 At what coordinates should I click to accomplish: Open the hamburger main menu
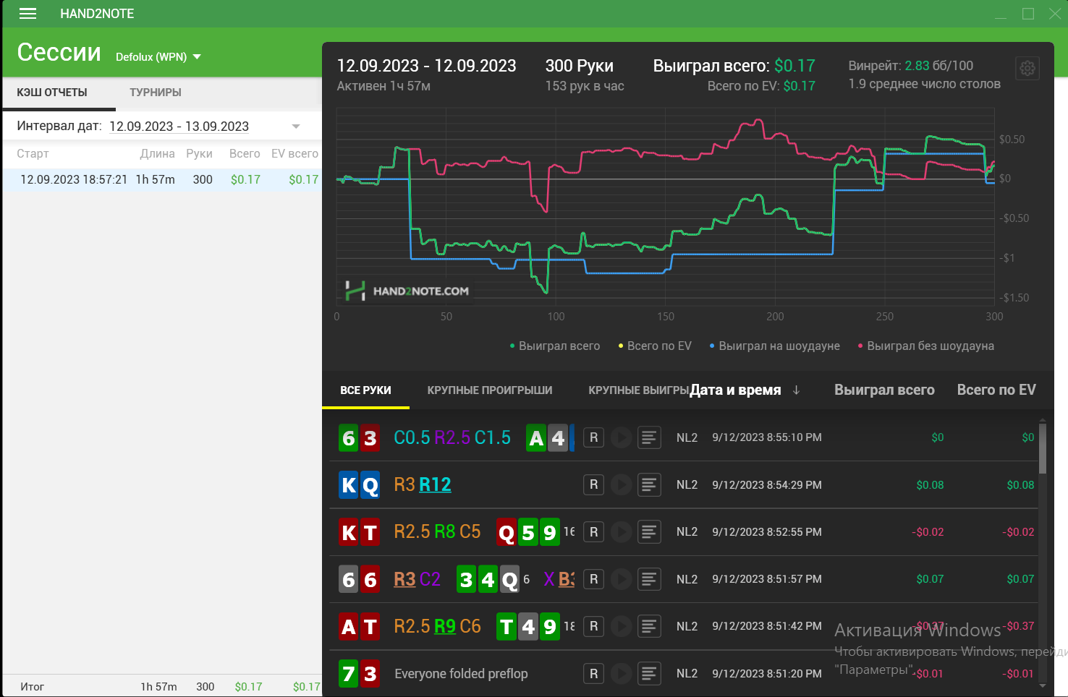click(x=27, y=14)
